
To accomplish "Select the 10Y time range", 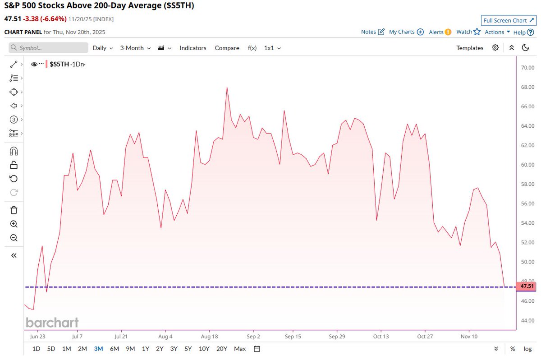I will (204, 348).
